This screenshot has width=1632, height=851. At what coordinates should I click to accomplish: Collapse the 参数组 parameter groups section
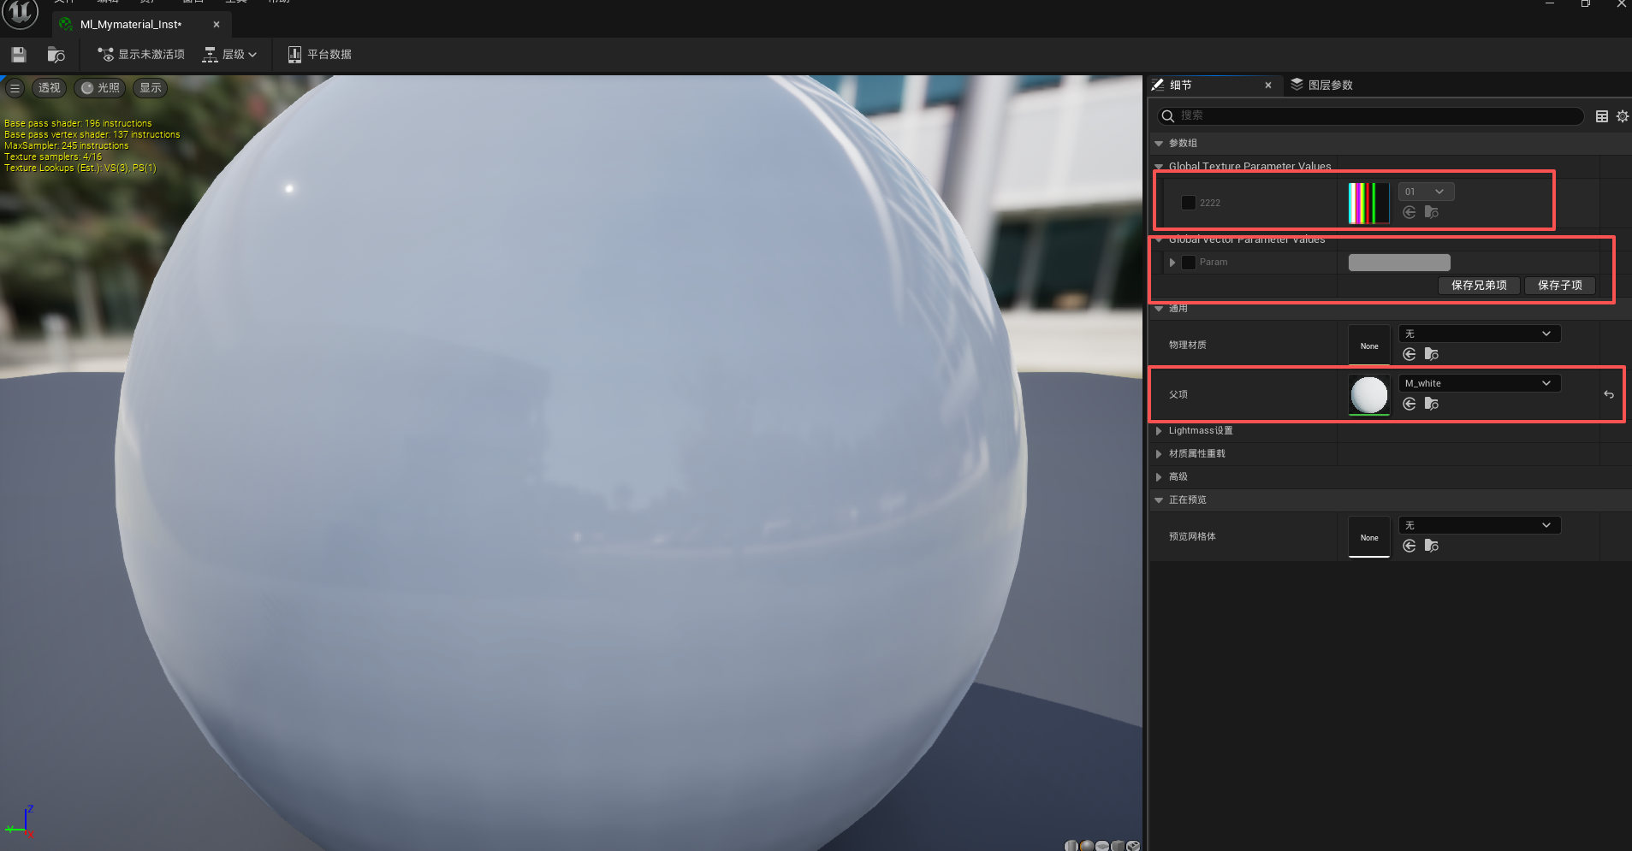click(x=1159, y=144)
